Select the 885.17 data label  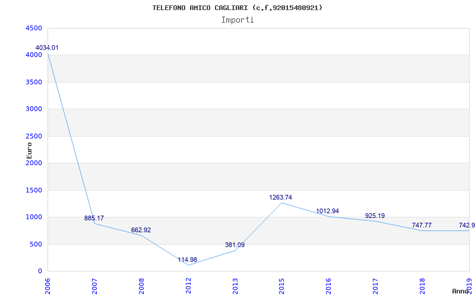point(94,218)
